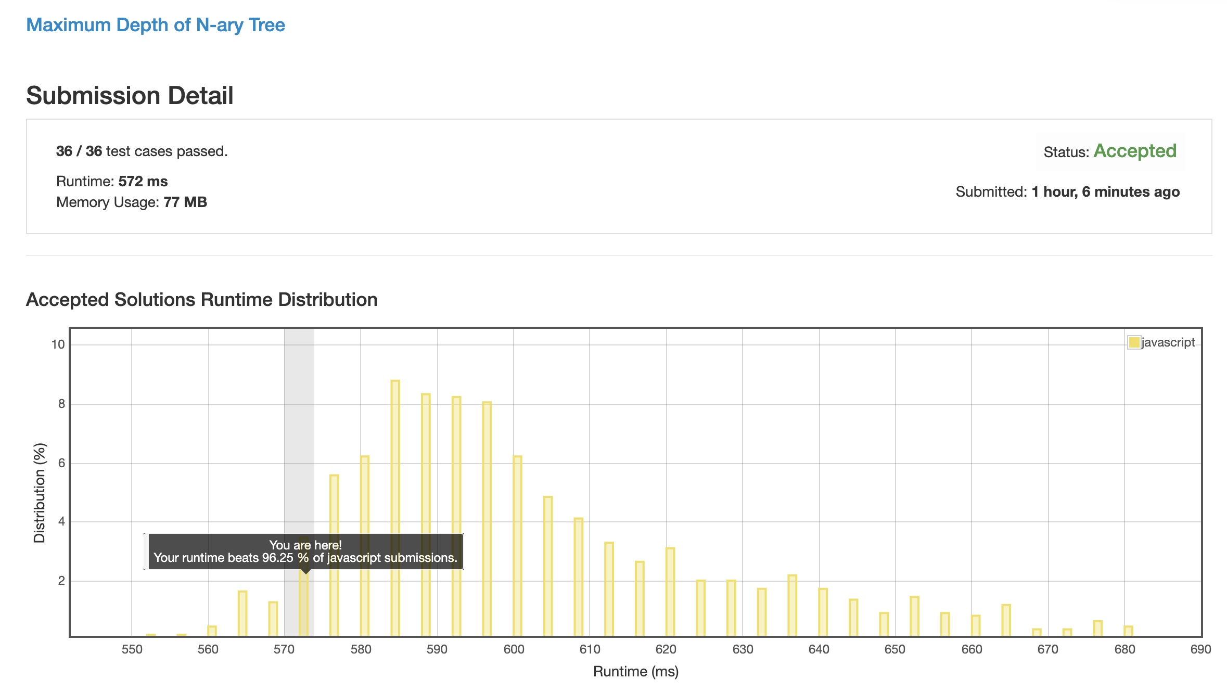Viewport: 1227px width, 692px height.
Task: Click the 'You are here!' tooltip
Action: tap(305, 552)
